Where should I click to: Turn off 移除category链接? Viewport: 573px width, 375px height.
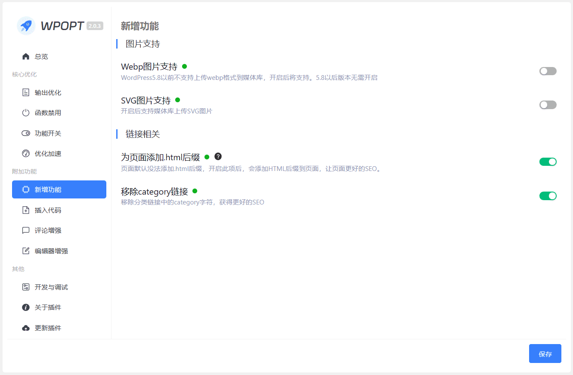point(548,195)
